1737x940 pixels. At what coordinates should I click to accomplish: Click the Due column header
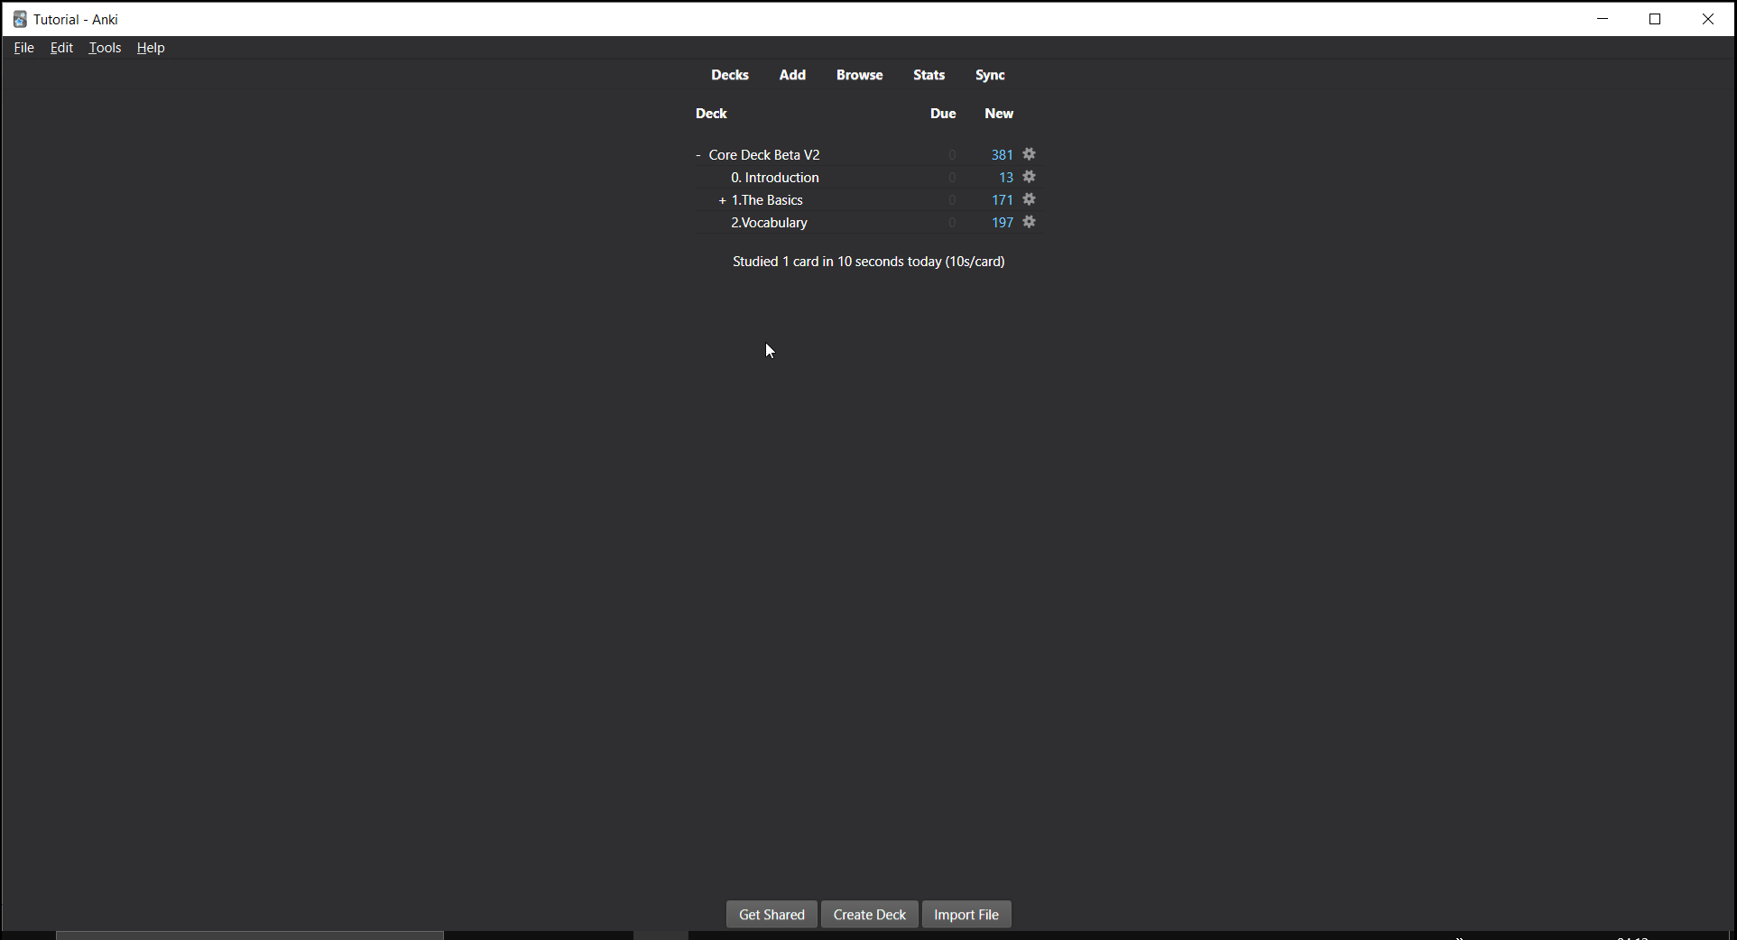pyautogui.click(x=943, y=114)
